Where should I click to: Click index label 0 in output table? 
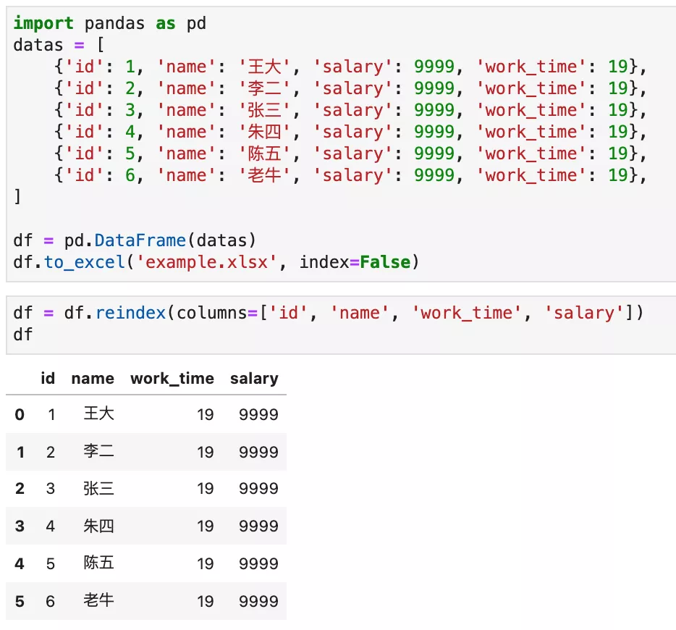coord(20,414)
